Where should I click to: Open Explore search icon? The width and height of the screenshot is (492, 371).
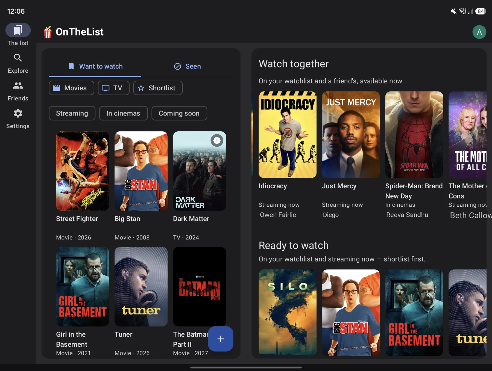18,58
